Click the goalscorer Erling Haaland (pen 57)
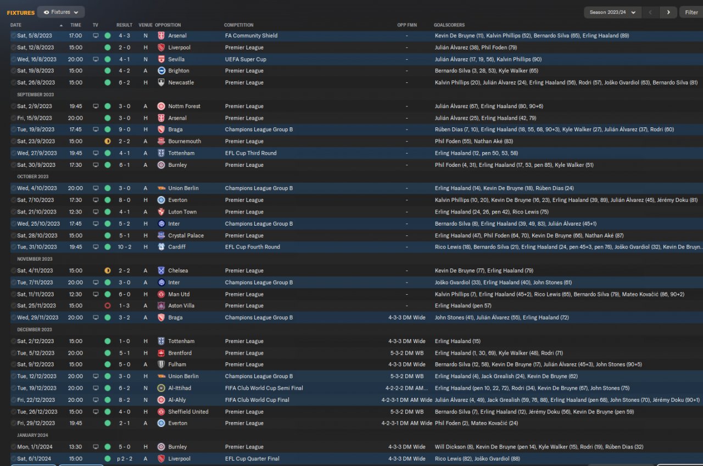 pyautogui.click(x=463, y=306)
